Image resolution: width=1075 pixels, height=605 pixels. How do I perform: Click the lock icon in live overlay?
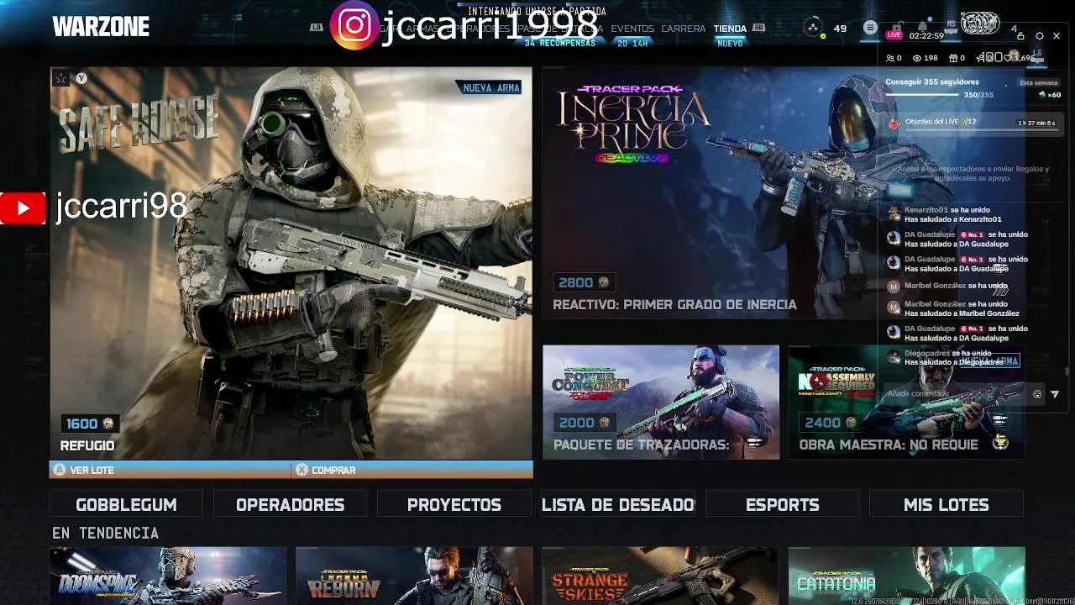click(x=1020, y=36)
